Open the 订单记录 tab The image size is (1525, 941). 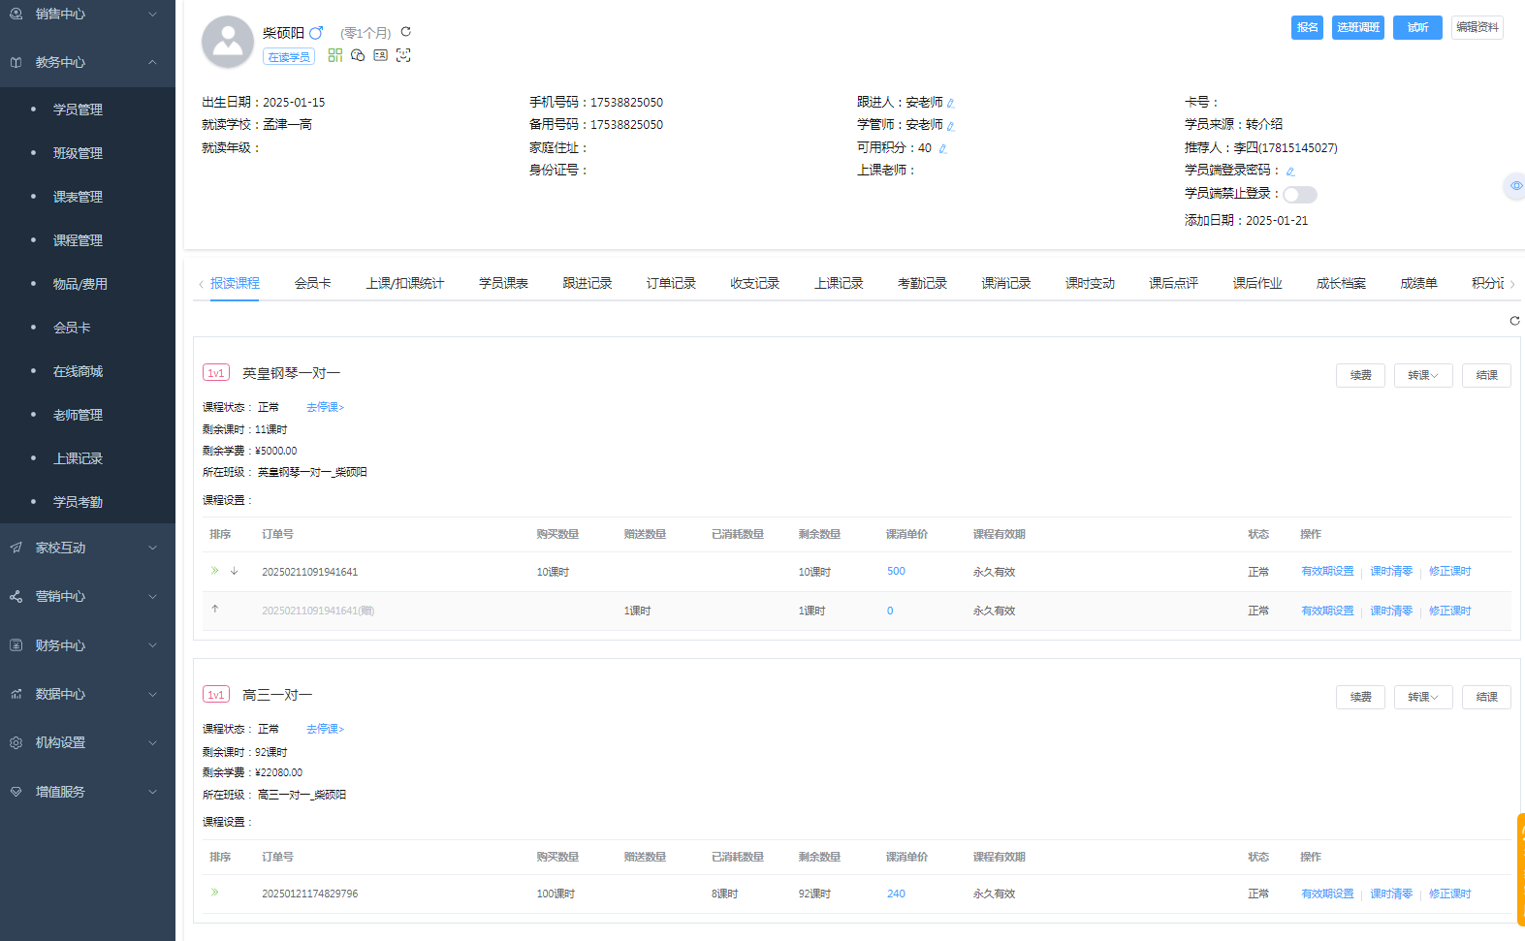[671, 283]
